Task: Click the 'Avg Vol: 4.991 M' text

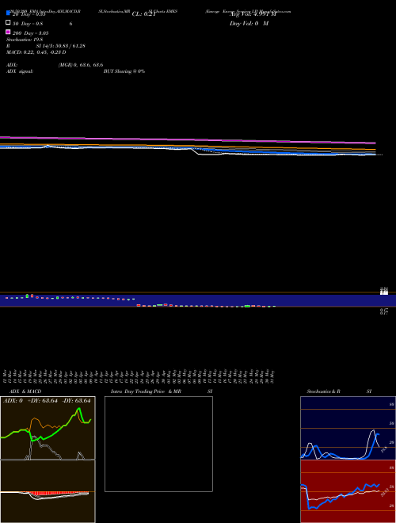Action: point(253,14)
